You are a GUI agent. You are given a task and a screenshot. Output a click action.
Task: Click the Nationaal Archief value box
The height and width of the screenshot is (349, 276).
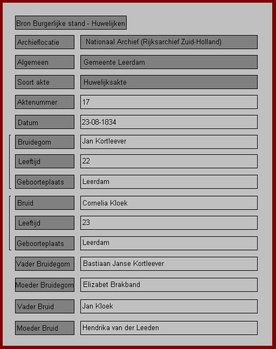point(169,42)
